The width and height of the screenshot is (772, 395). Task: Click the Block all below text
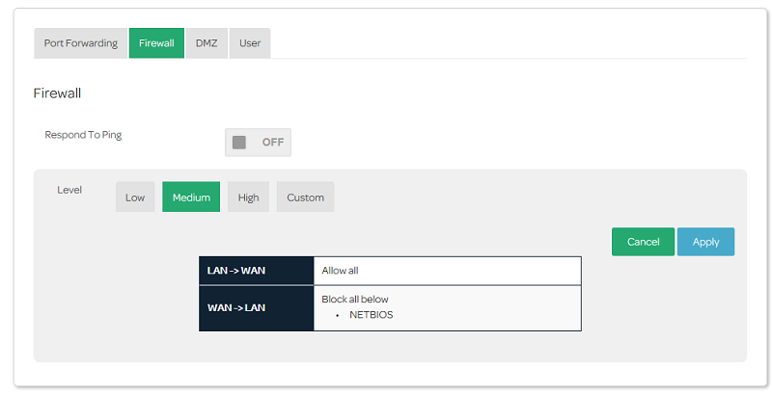pos(355,300)
